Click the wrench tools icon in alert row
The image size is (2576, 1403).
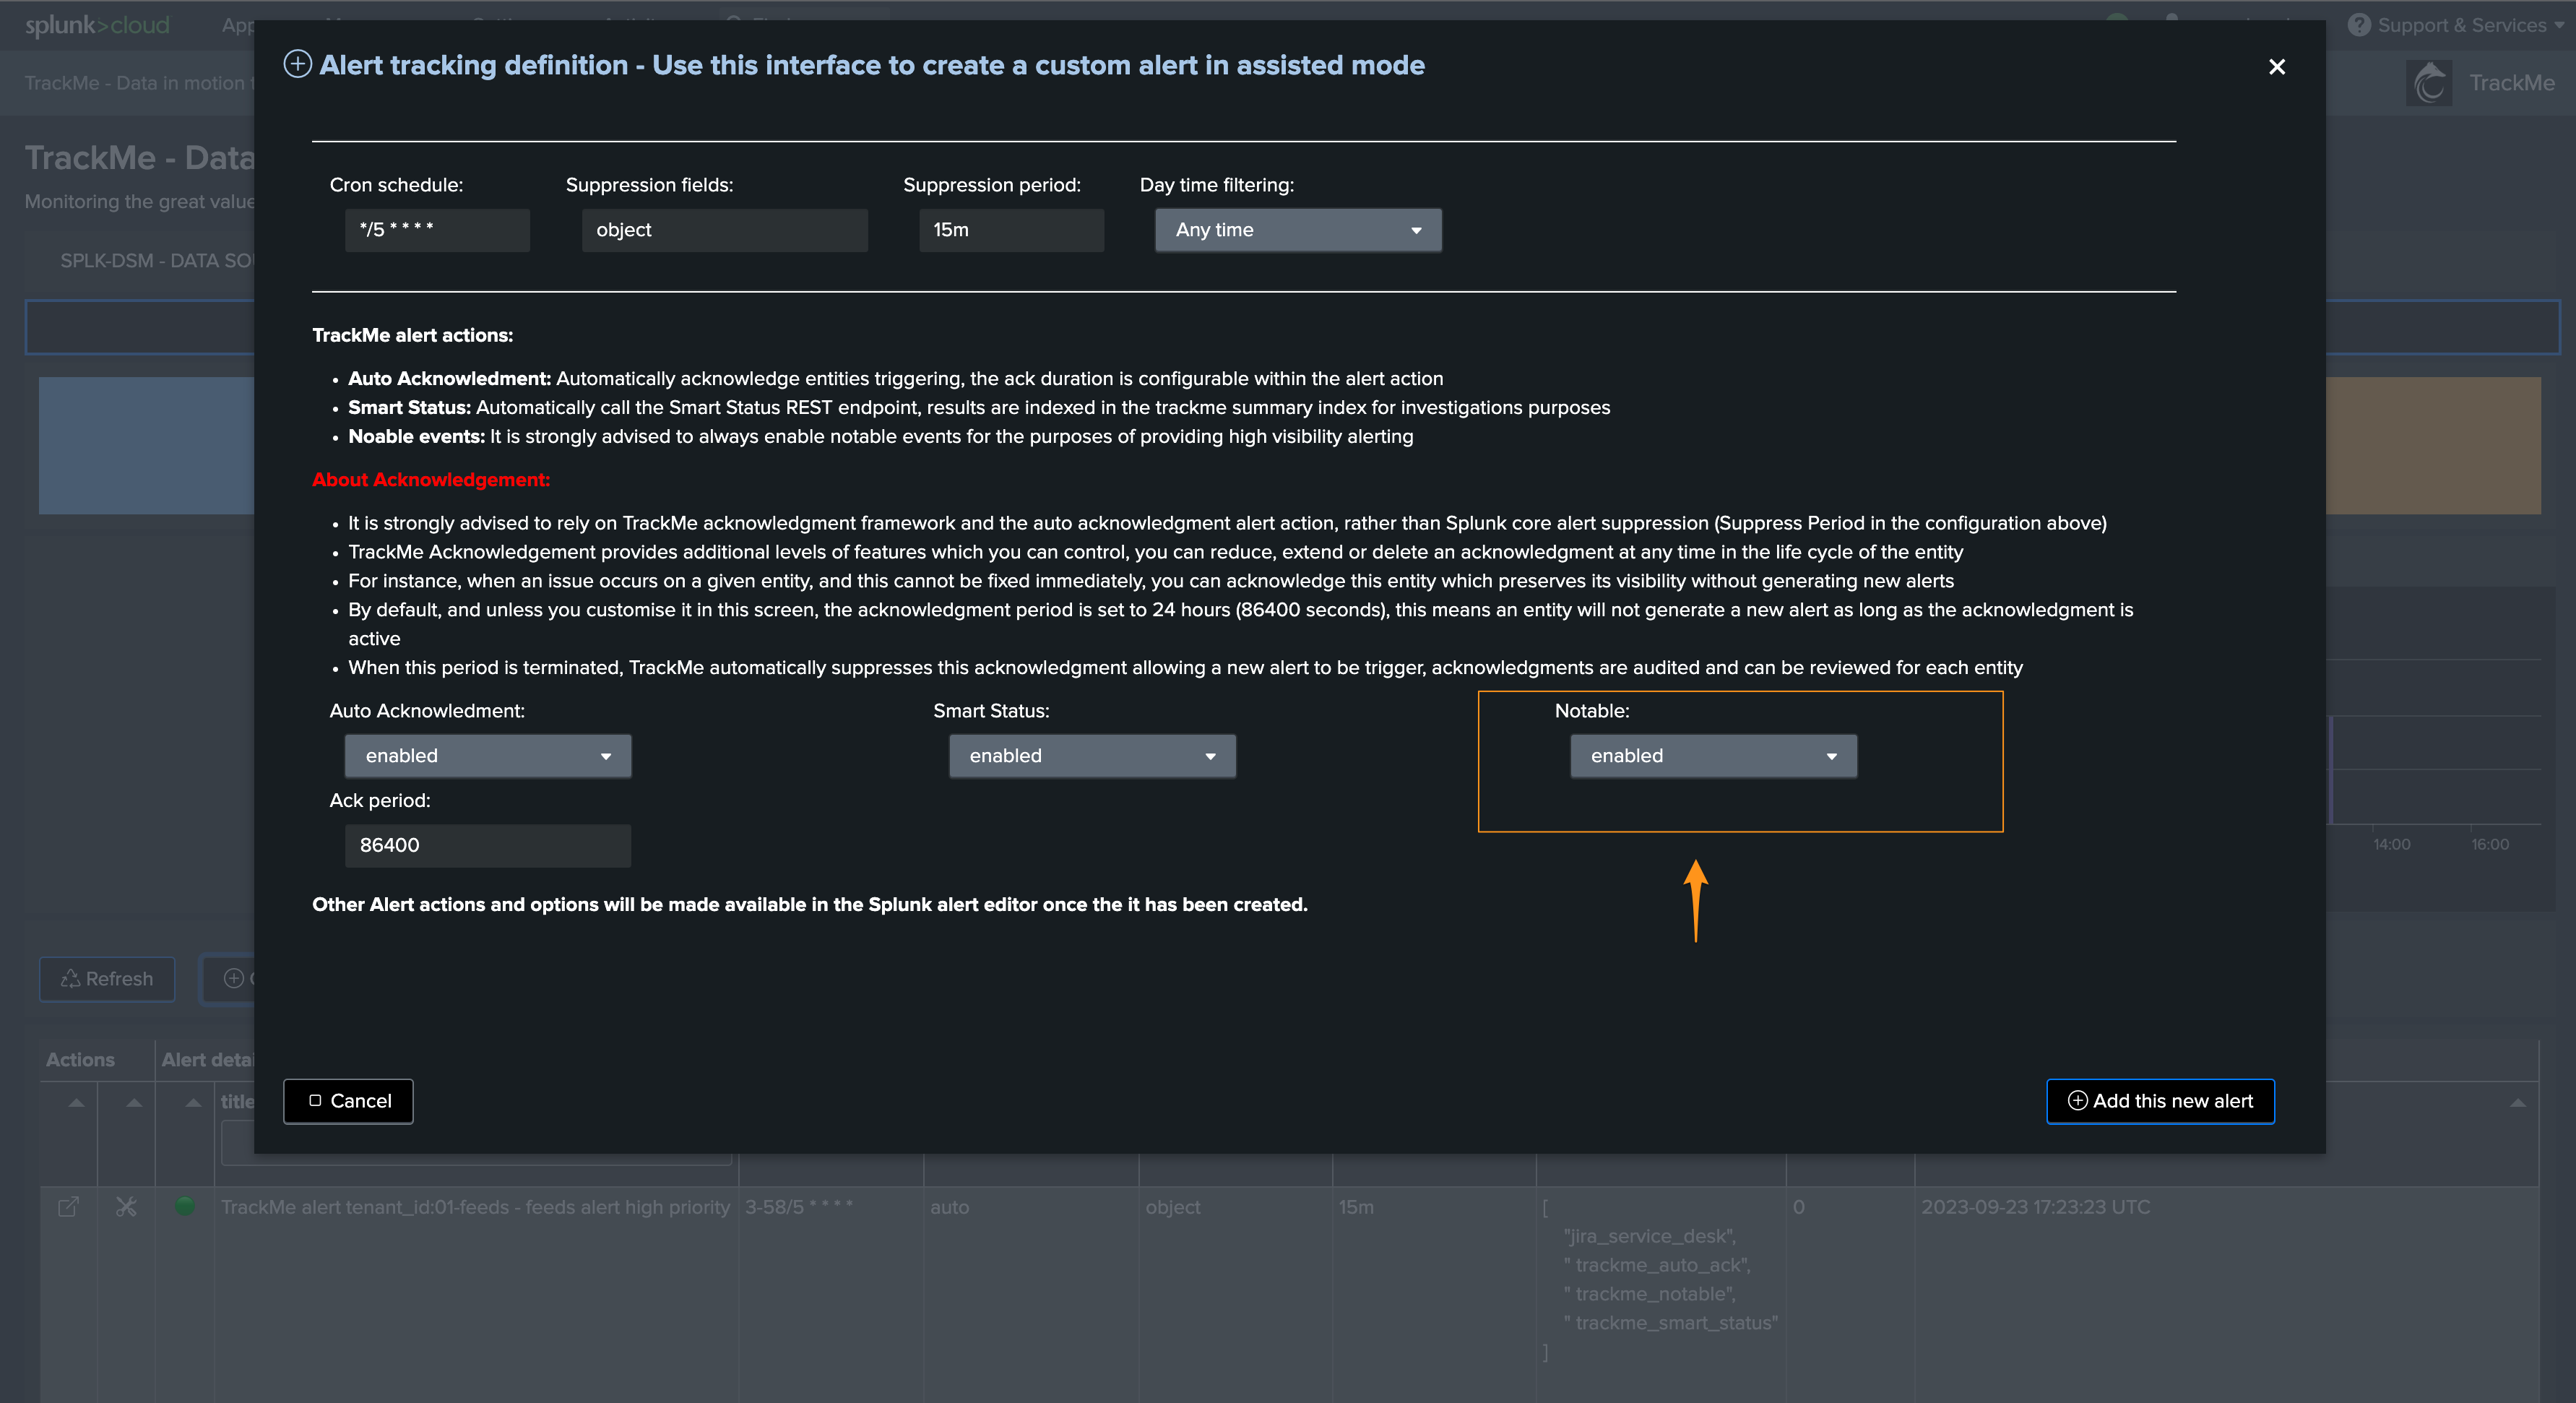click(x=126, y=1207)
